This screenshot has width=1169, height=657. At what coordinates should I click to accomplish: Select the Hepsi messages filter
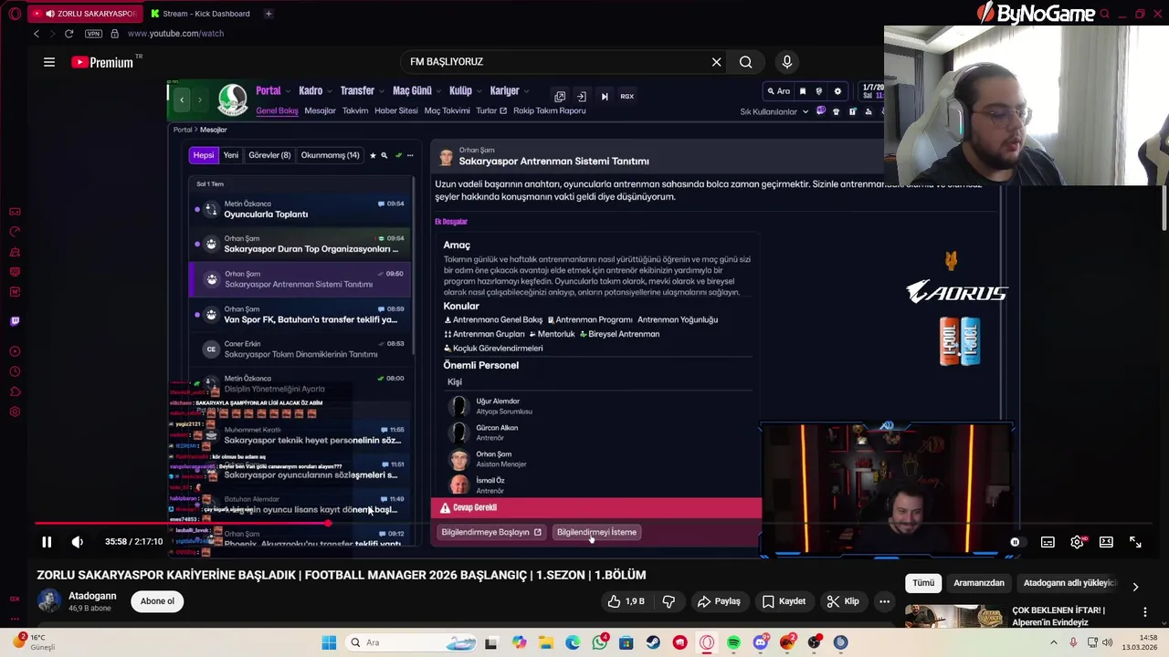coord(204,155)
